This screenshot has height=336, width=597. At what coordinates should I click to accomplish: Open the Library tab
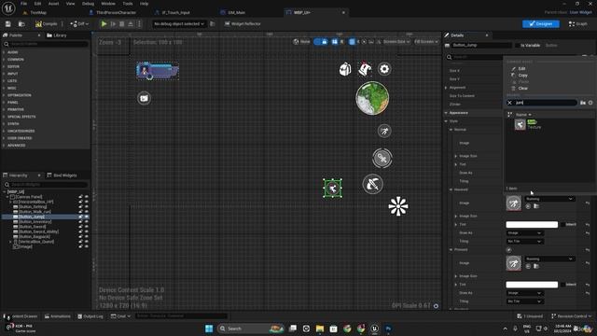pos(57,35)
